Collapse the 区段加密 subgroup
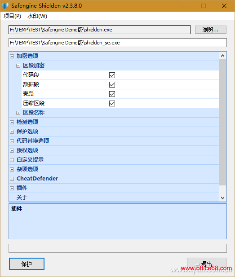 coord(18,66)
